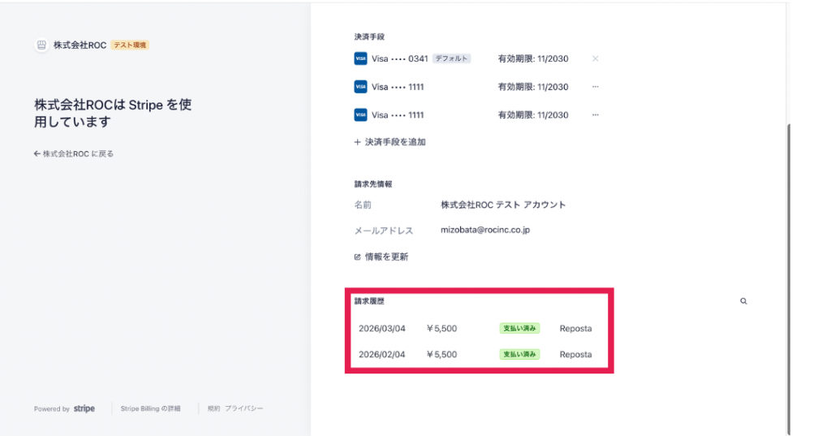Click the Visa logo of the second card
The height and width of the screenshot is (436, 831).
[x=360, y=87]
